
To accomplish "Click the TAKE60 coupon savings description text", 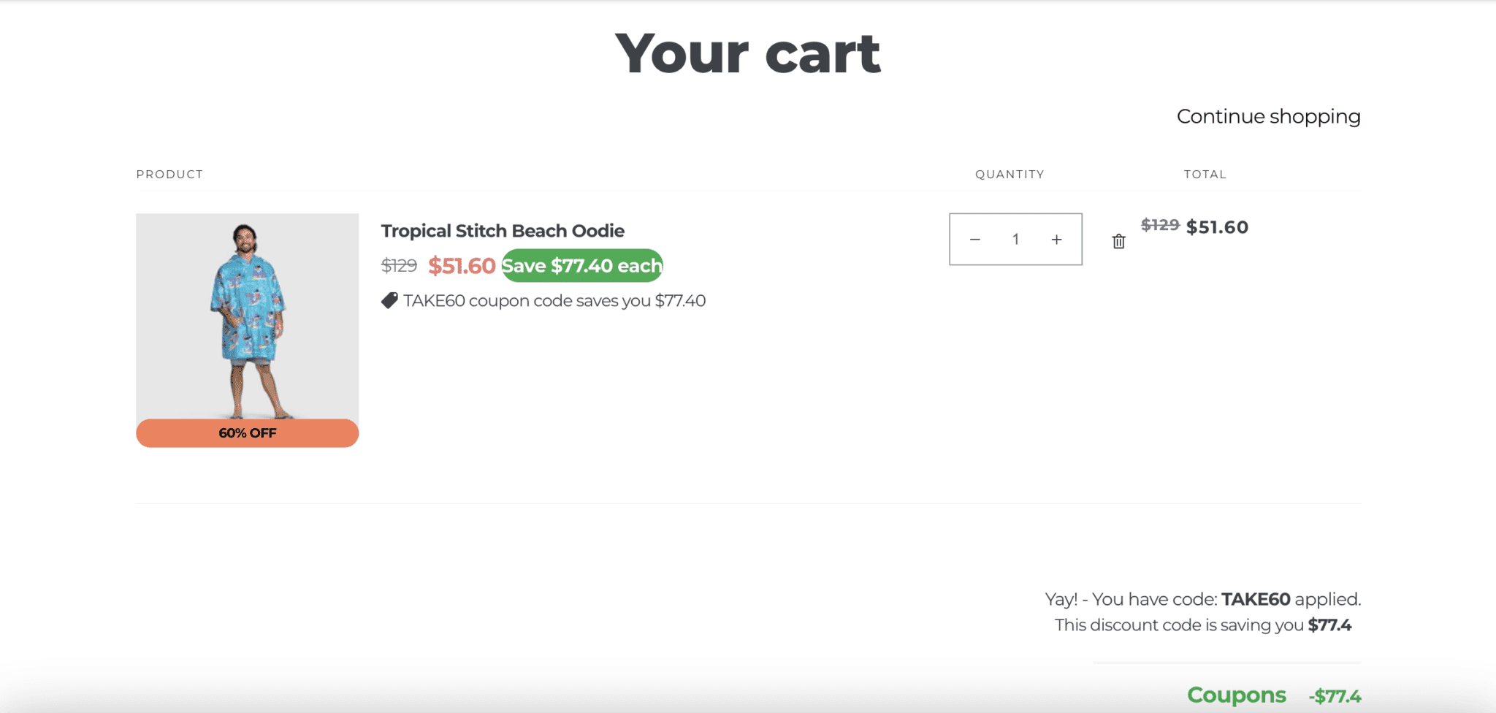I will [554, 300].
